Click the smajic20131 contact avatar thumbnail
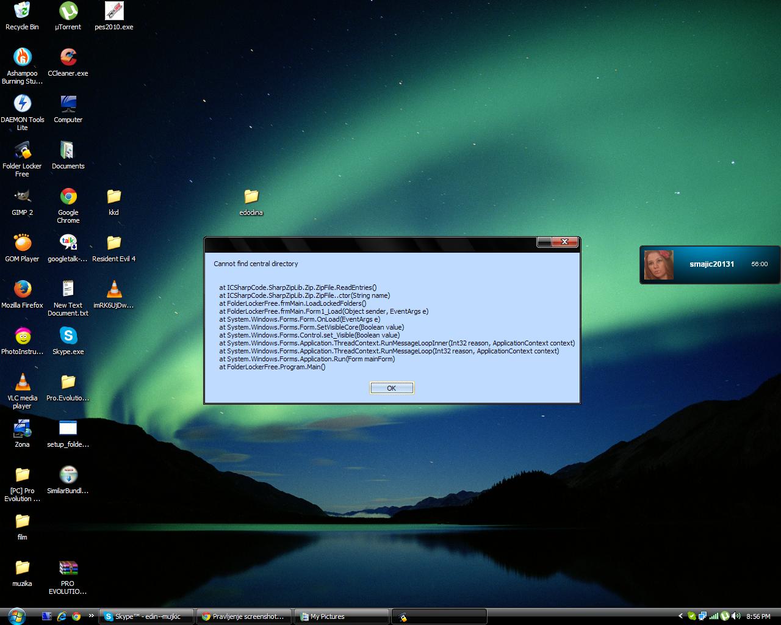The image size is (781, 625). 659,265
